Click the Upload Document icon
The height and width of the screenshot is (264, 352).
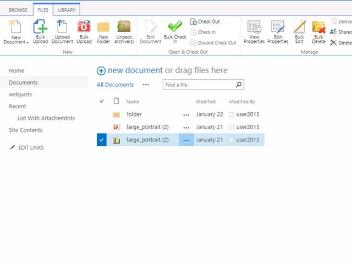coord(62,28)
